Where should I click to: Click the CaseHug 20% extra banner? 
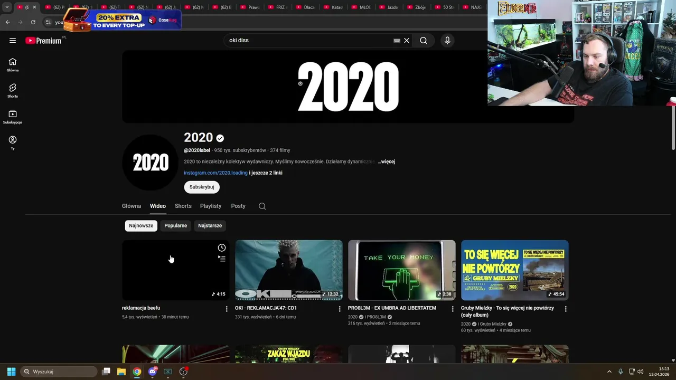point(122,21)
